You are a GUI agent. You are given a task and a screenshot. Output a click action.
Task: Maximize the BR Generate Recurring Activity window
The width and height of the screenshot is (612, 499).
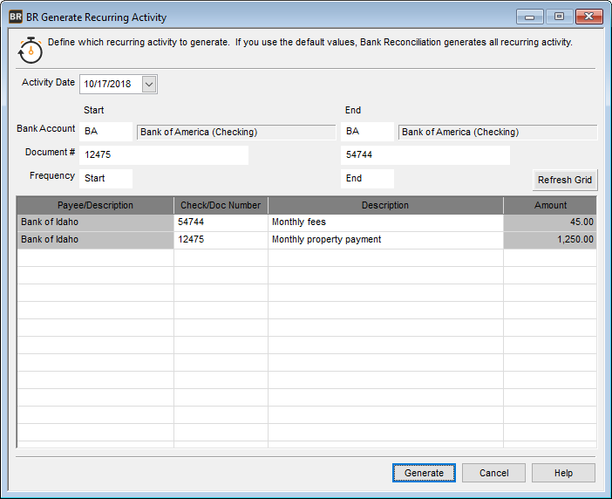tap(560, 17)
